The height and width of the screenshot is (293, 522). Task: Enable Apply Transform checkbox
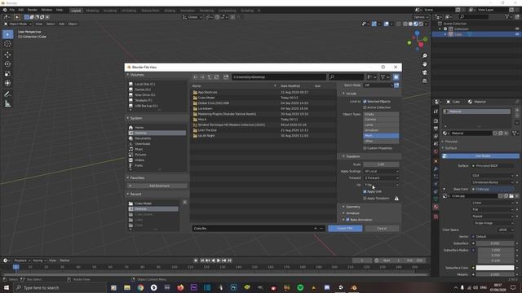click(365, 199)
